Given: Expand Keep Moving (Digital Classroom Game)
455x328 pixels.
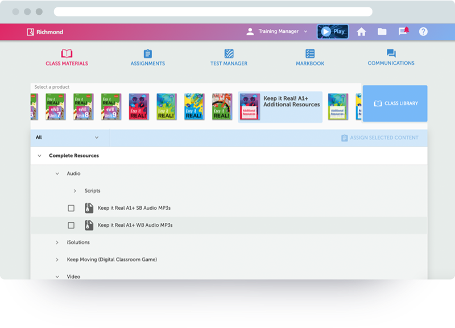Looking at the screenshot, I should pos(57,260).
